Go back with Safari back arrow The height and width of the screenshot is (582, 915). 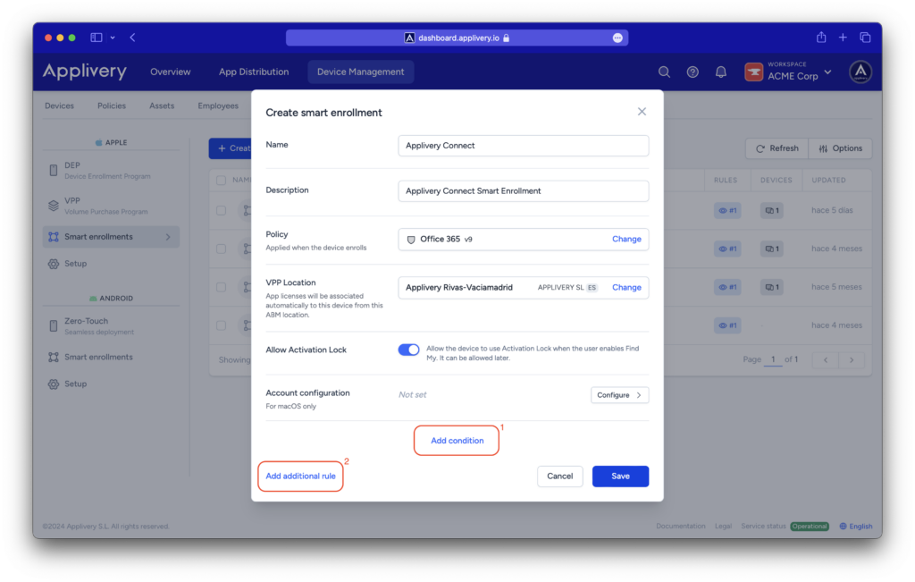(133, 38)
